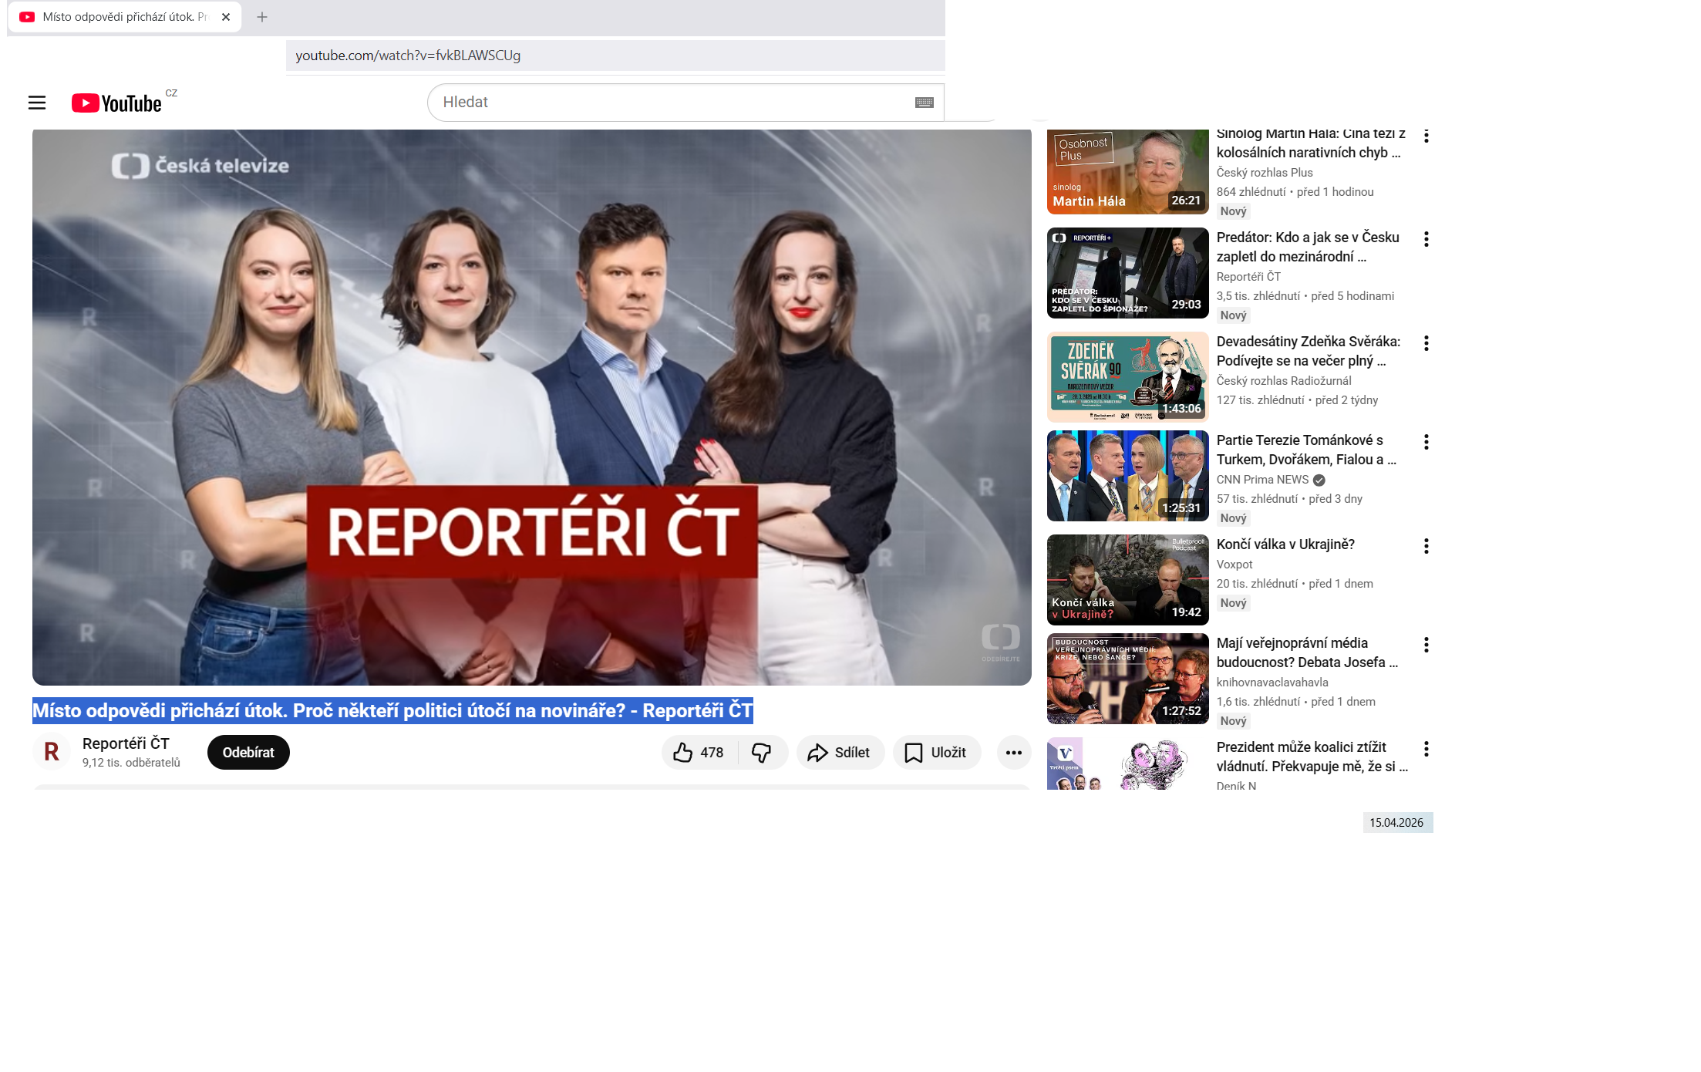
Task: Dislike the video with thumbs down
Action: point(762,753)
